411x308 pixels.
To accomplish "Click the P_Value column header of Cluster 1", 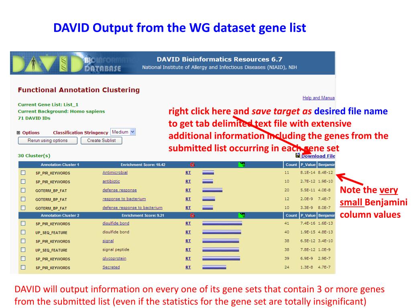I will point(308,165).
